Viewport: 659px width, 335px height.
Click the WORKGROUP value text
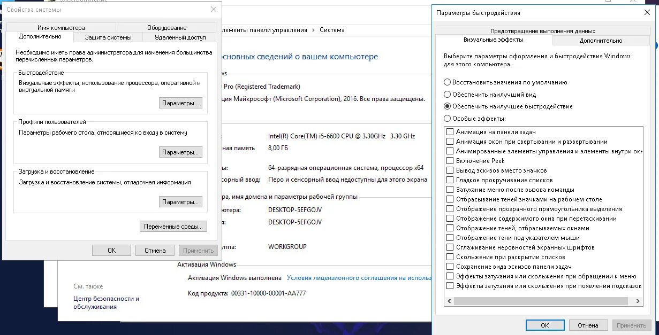click(287, 247)
